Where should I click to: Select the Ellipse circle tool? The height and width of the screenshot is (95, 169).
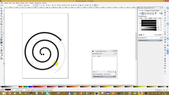click(1, 27)
